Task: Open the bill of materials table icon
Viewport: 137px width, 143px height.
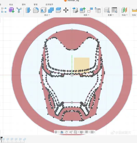Action: tap(98, 10)
